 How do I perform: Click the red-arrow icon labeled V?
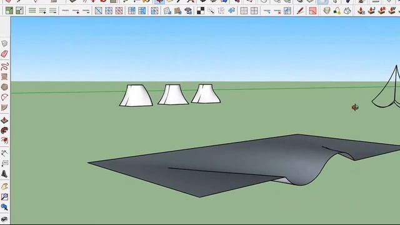click(392, 11)
